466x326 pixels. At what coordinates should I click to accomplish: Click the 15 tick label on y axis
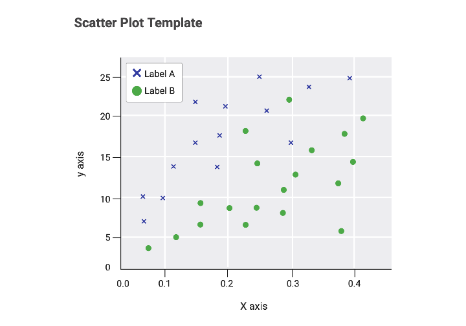point(105,157)
